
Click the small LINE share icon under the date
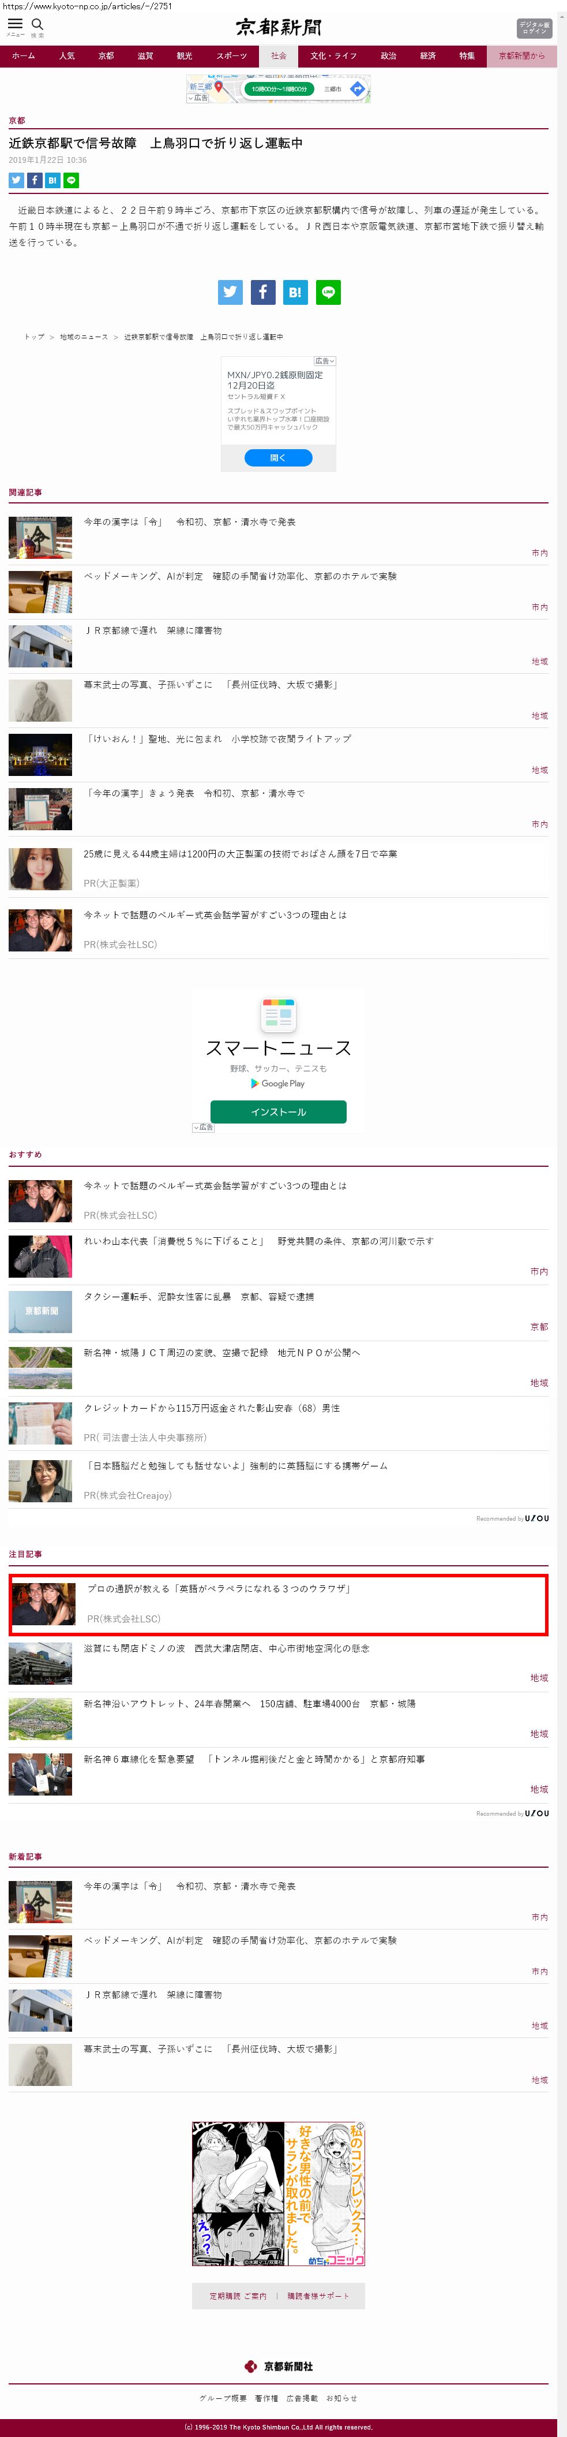click(71, 180)
